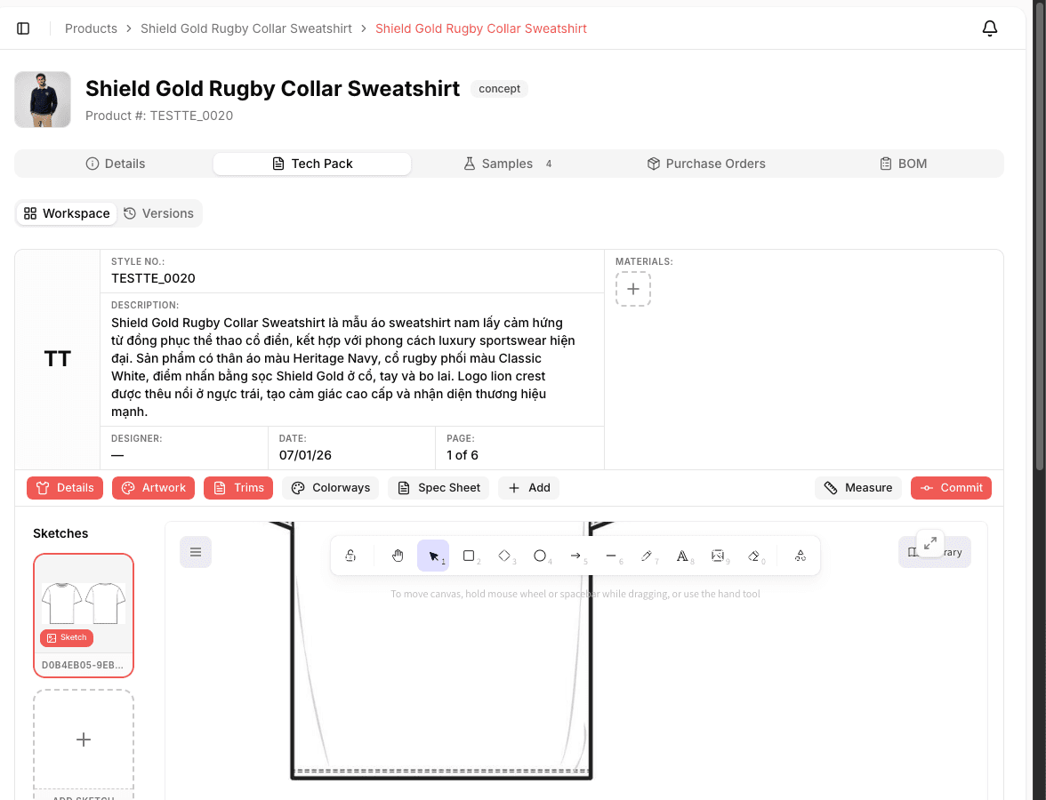Select the Ellipse tool
Viewport: 1046px width, 800px height.
pyautogui.click(x=540, y=556)
